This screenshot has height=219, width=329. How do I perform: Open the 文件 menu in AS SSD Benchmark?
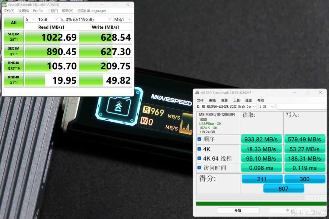(200, 100)
